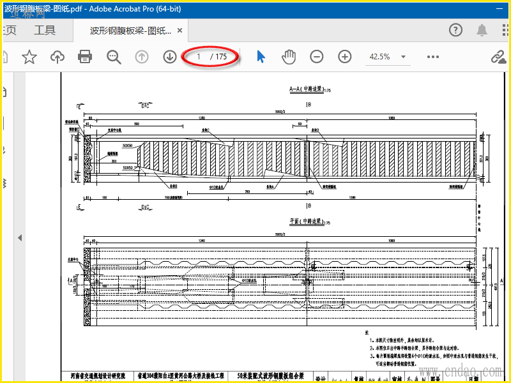
Task: Open the Help question mark menu
Action: pyautogui.click(x=455, y=30)
